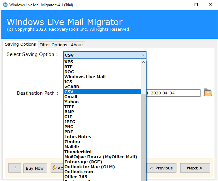This screenshot has height=181, width=218.
Task: Switch to the Filter Options tab
Action: 53,45
